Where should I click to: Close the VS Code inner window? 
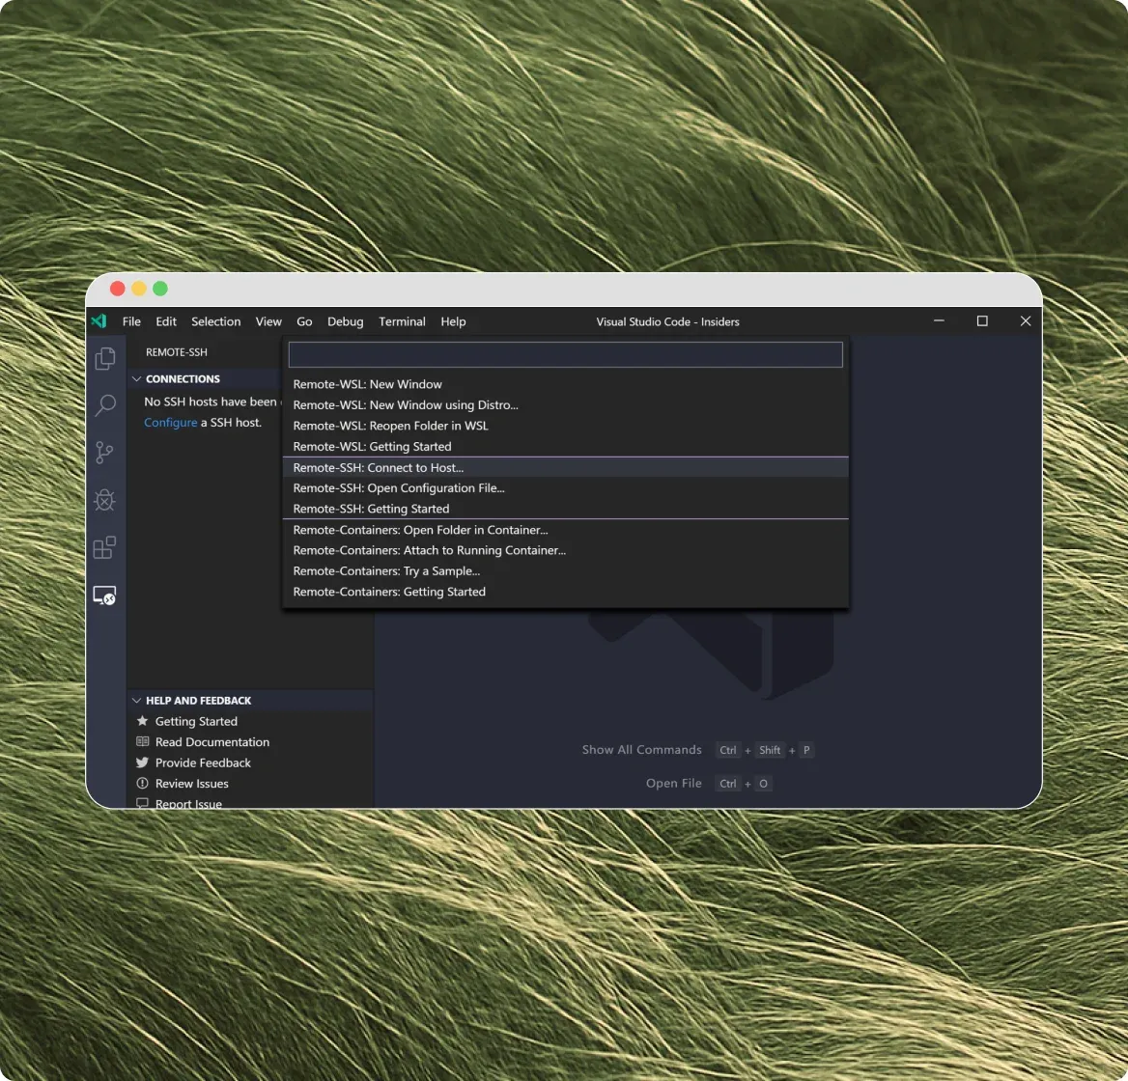pos(1026,320)
